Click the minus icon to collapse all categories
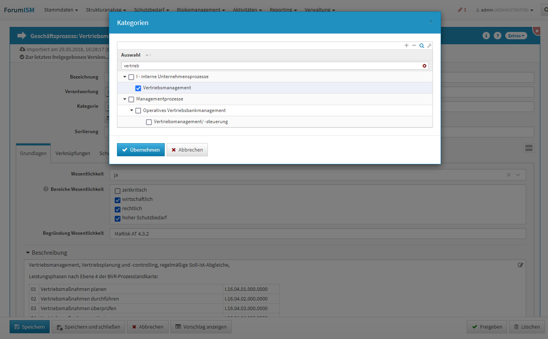The width and height of the screenshot is (548, 339). pyautogui.click(x=414, y=45)
